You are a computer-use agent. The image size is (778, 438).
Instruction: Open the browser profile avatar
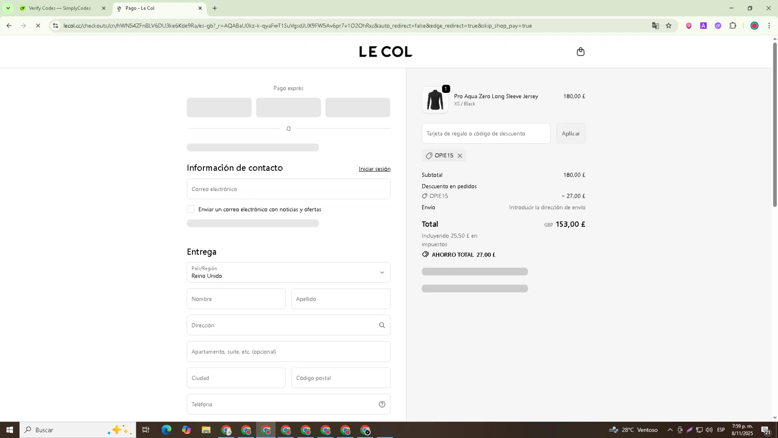coord(755,25)
